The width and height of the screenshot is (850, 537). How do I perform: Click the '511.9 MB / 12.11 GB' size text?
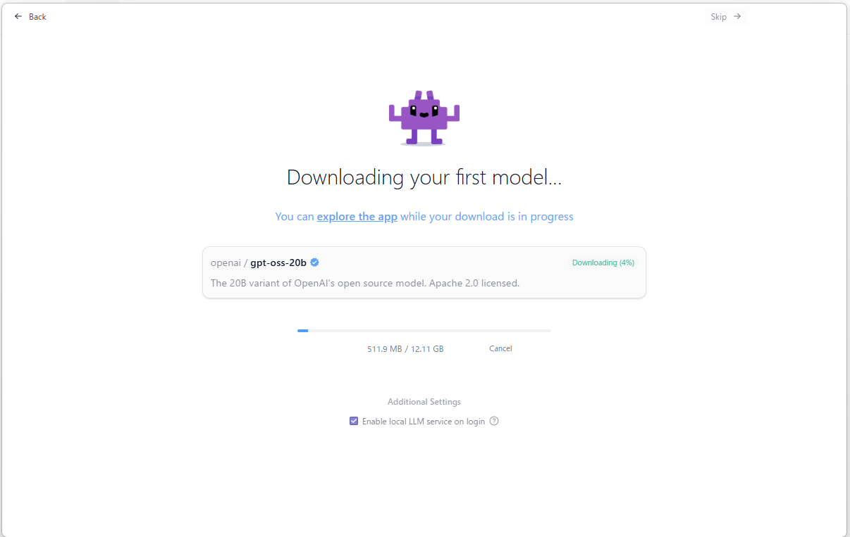(x=405, y=348)
